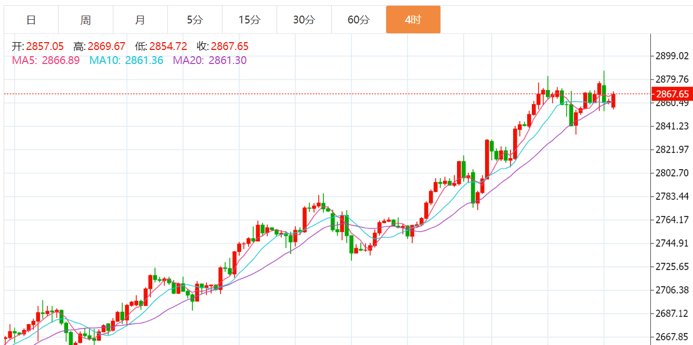This screenshot has width=693, height=345.
Task: Click the opening price value 2857.05
Action: [x=45, y=46]
